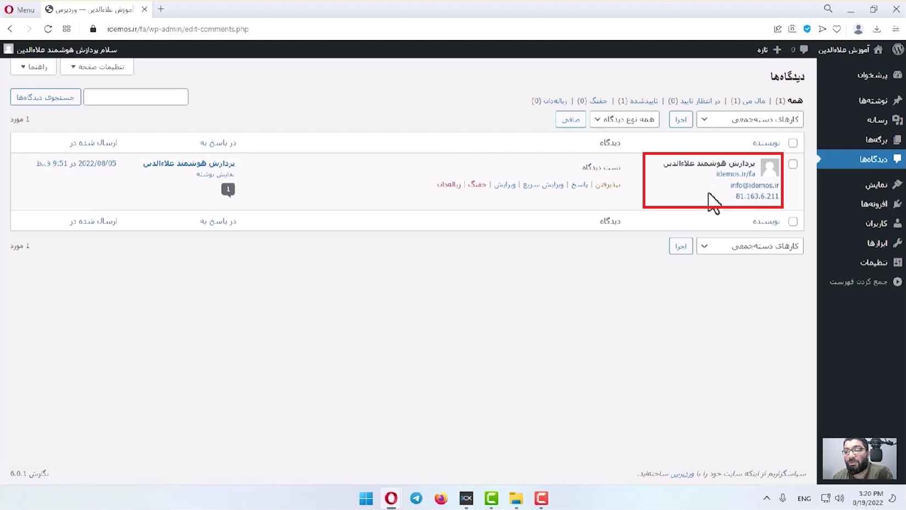Focus the comments search input field

coord(136,97)
